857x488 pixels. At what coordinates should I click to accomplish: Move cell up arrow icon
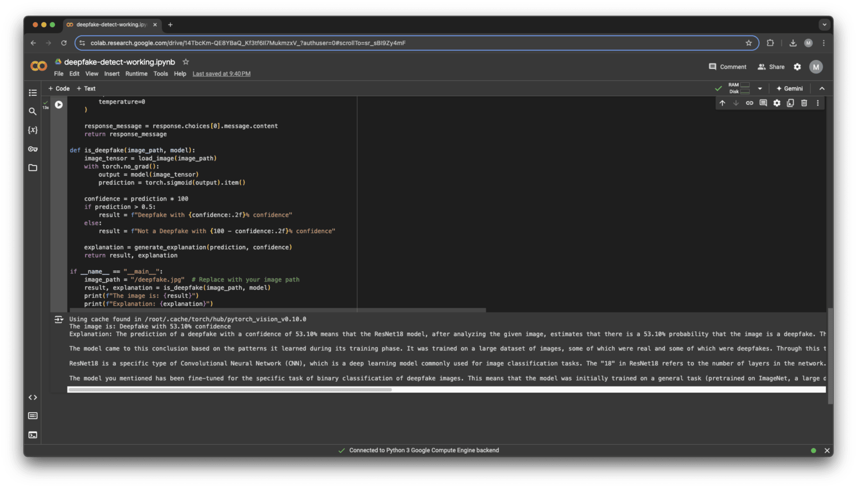pos(722,103)
